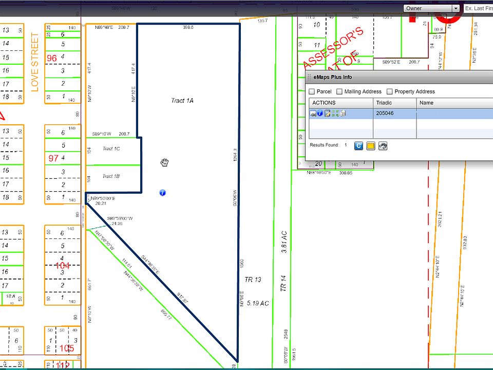Viewport: 493px width, 370px height.
Task: Click the Ex. Last First search input field
Action: 478,9
